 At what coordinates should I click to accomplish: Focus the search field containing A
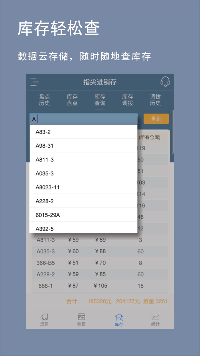point(84,119)
